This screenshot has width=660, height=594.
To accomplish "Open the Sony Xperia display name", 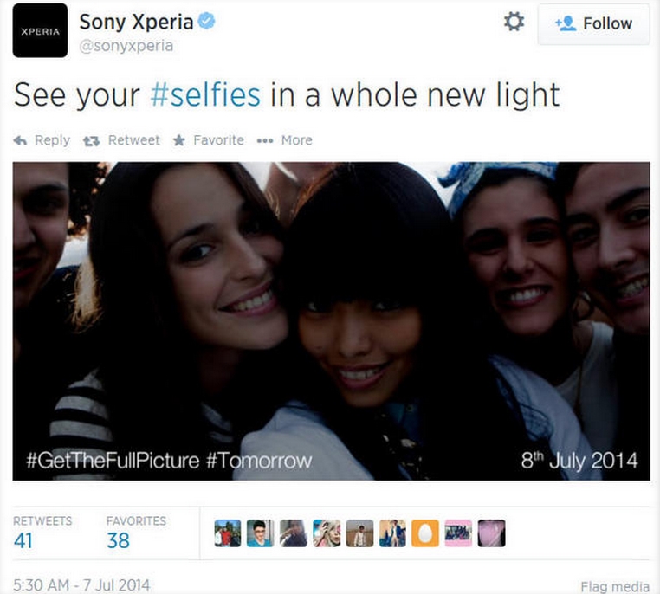I will (x=136, y=22).
